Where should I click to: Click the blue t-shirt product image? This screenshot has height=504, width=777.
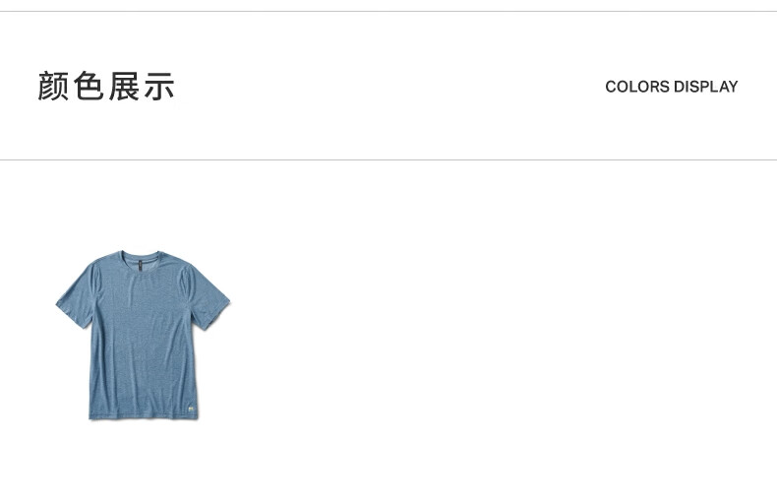pyautogui.click(x=143, y=335)
